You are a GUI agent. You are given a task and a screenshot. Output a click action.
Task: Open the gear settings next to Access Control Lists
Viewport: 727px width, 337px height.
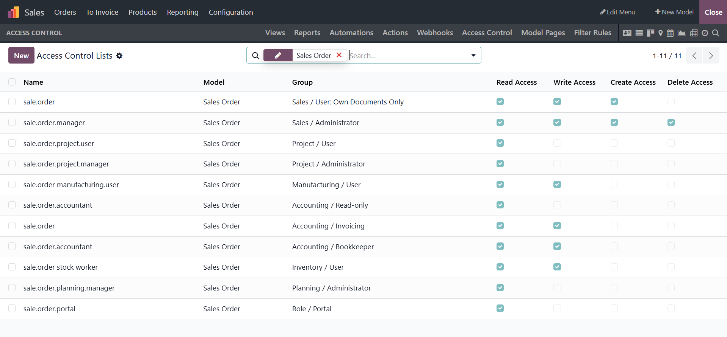pos(119,56)
